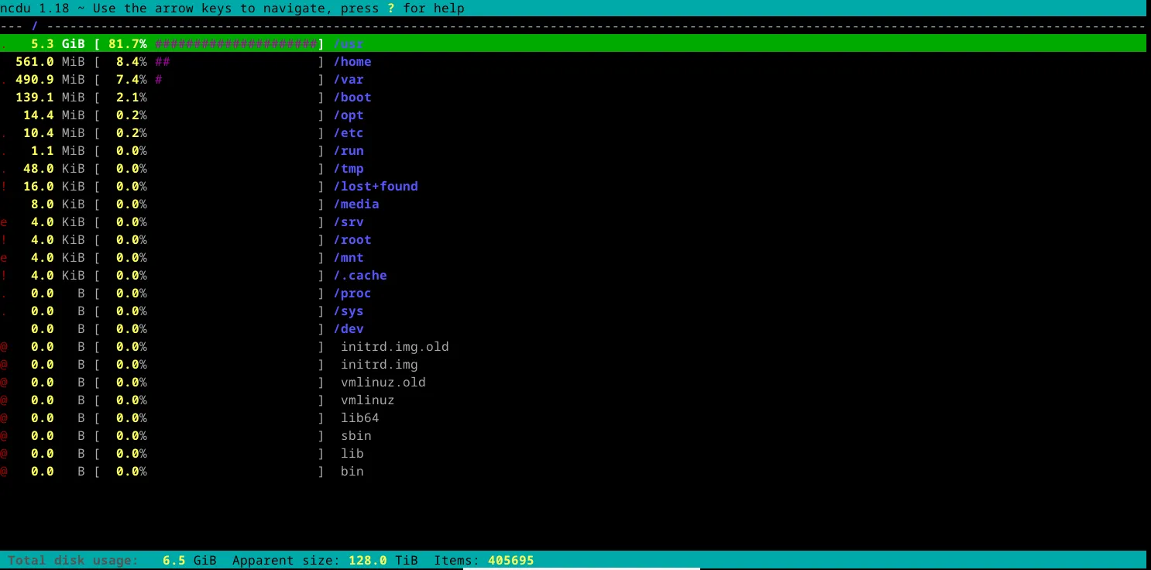
Task: Select the /mnt directory entry
Action: pos(349,258)
